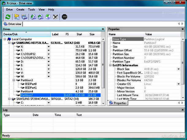Collapse the Ext2FS Information section
187x140 pixels.
(110, 65)
